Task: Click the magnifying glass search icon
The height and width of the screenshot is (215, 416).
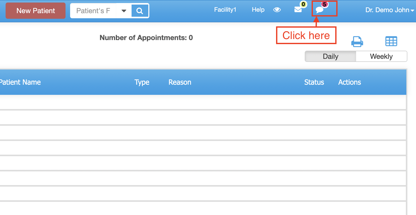Action: [x=140, y=11]
